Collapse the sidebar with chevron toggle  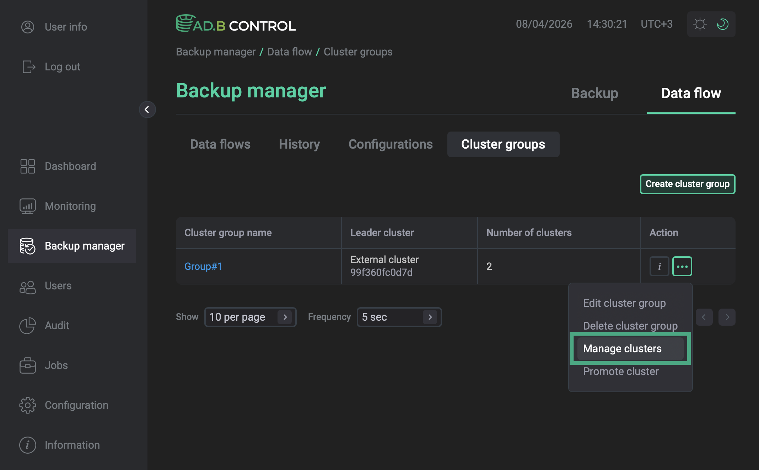click(x=147, y=110)
